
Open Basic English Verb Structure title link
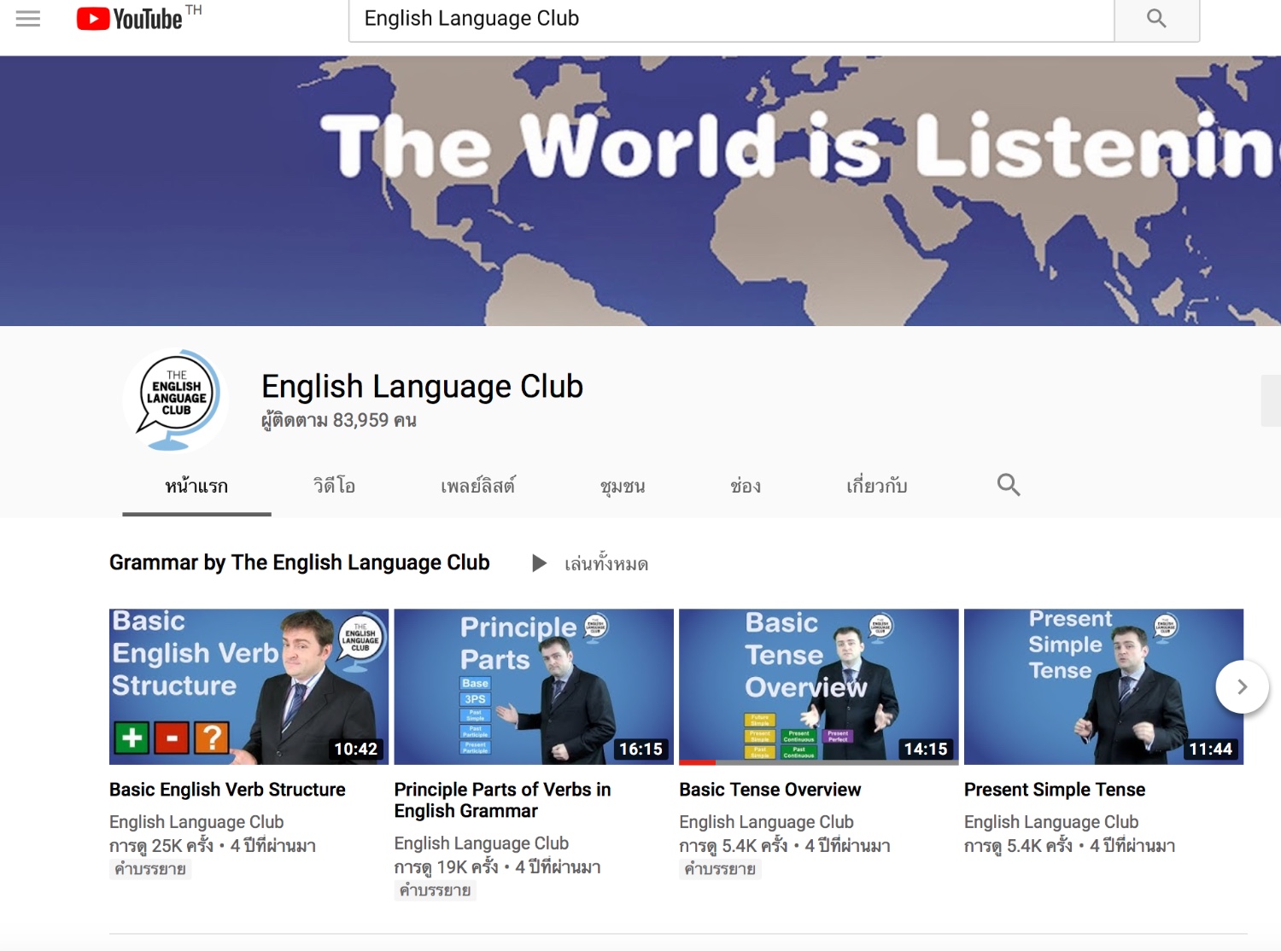[x=227, y=790]
